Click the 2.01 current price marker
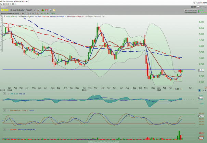This screenshot has height=143, width=207. tap(201, 70)
